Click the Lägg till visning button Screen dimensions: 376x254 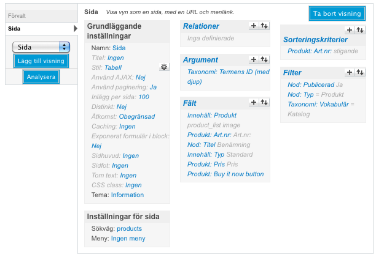(41, 61)
